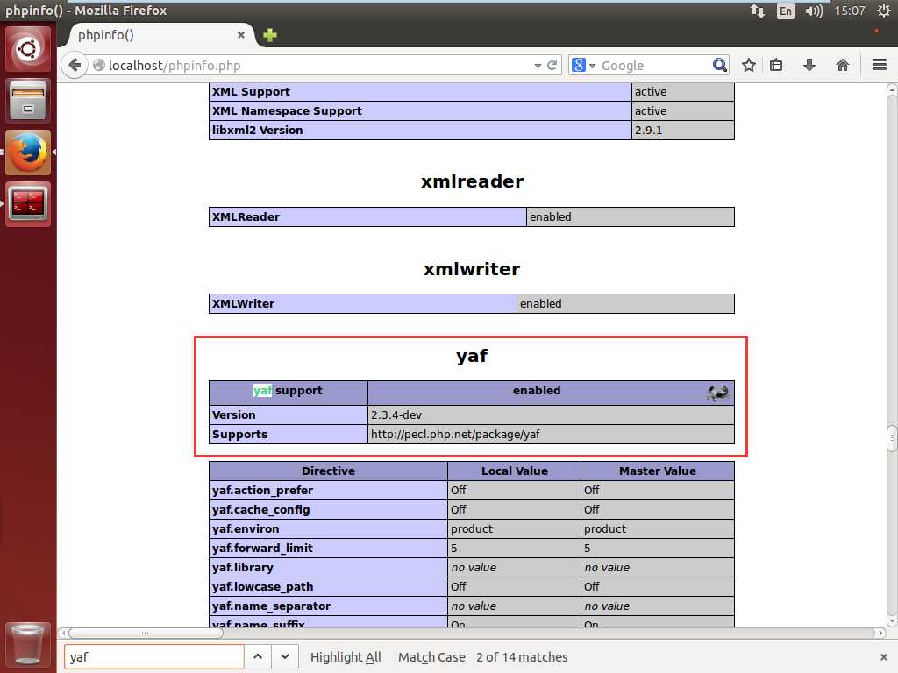The height and width of the screenshot is (673, 898).
Task: Click the find field containing yaf
Action: [154, 657]
